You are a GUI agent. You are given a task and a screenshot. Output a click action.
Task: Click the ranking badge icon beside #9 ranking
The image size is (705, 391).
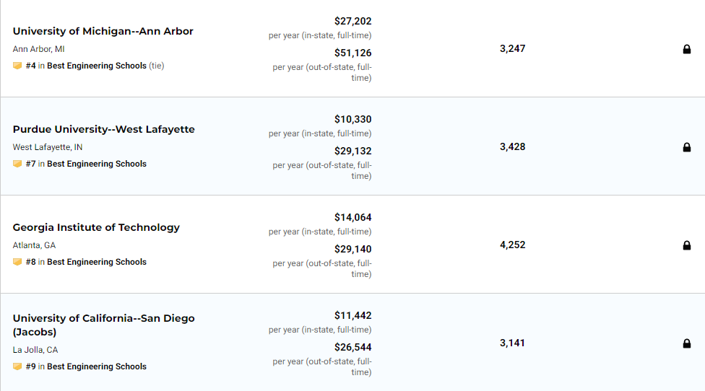(x=17, y=366)
